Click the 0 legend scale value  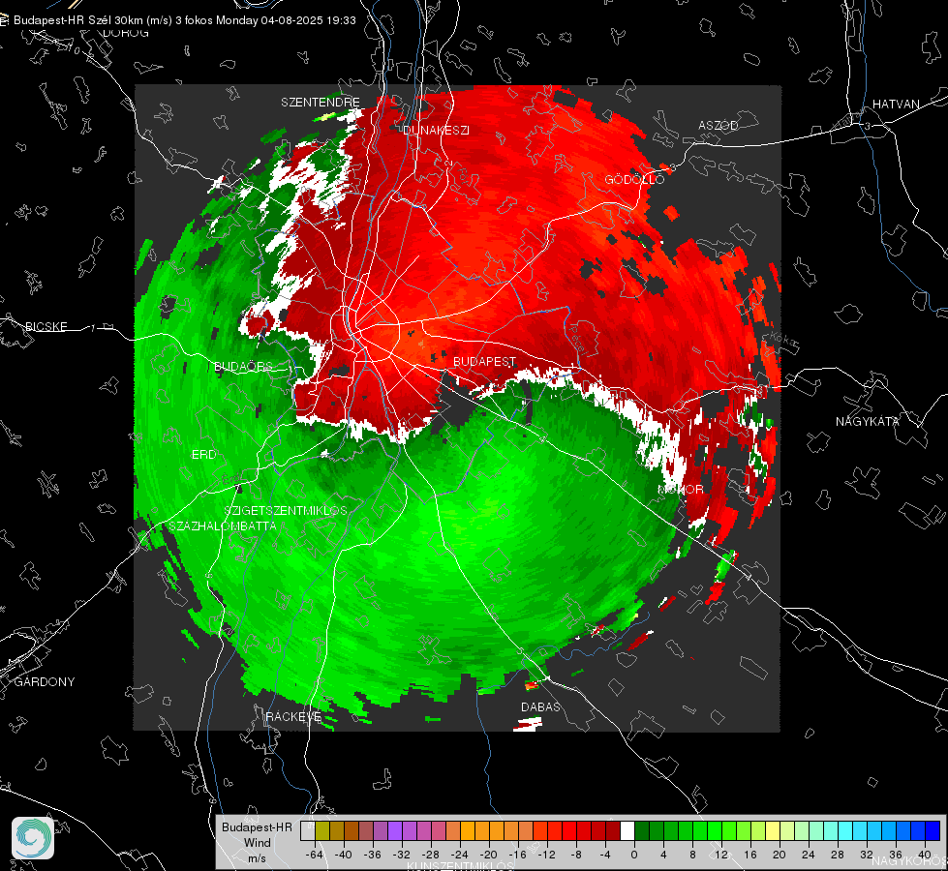click(x=633, y=855)
